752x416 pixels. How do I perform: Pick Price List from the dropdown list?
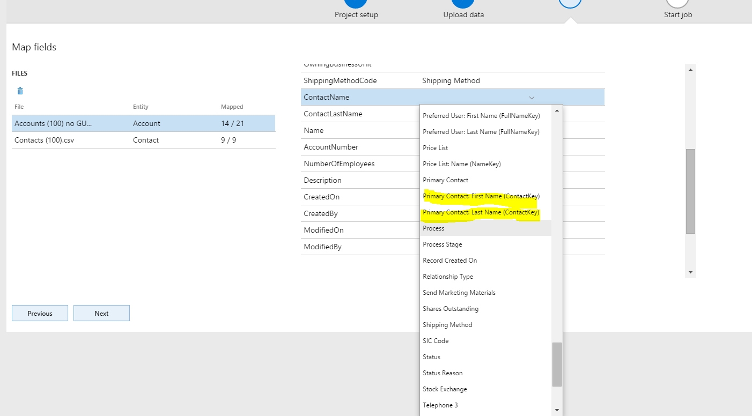(435, 148)
